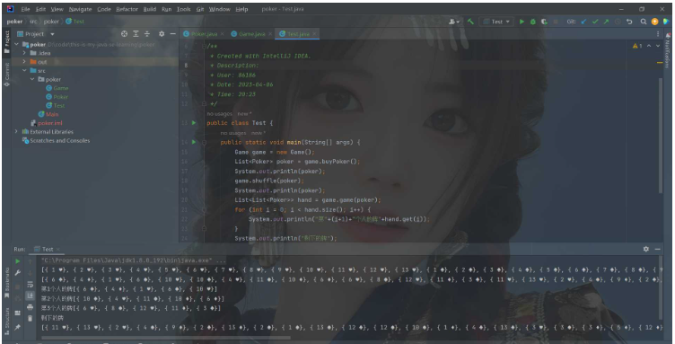Open Search Everywhere magnifier icon
The width and height of the screenshot is (675, 344).
click(x=644, y=22)
